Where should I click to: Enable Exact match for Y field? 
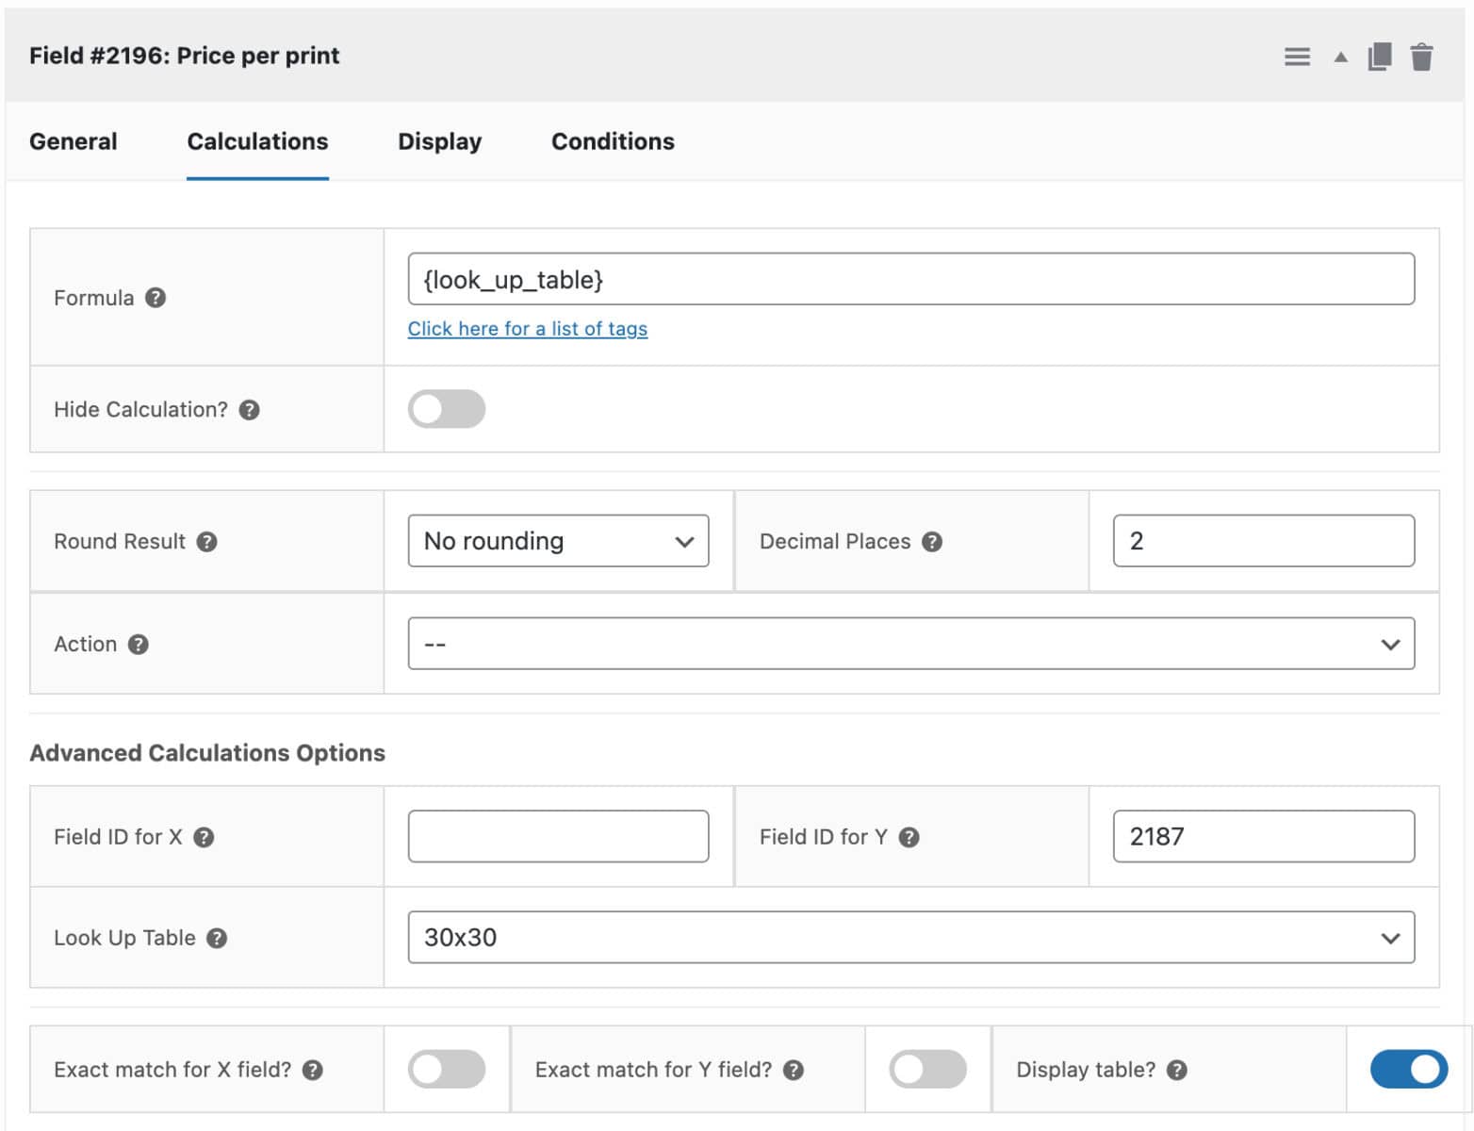tap(928, 1069)
